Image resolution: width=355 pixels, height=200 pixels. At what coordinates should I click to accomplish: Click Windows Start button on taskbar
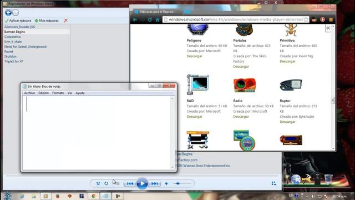(7, 196)
